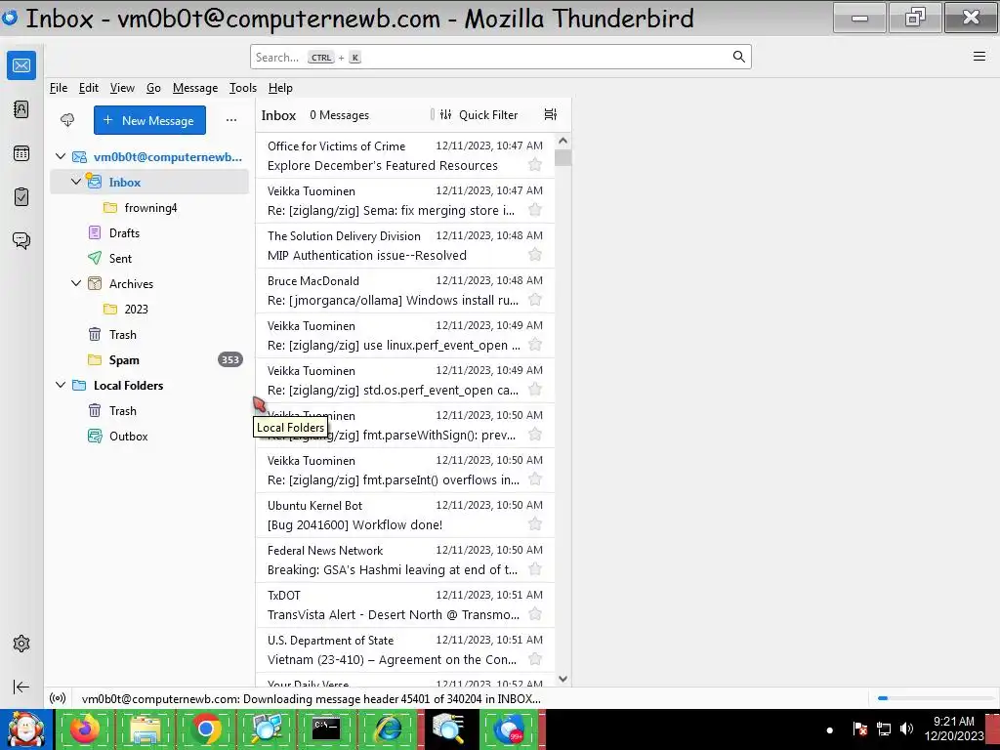
Task: Click the download progress bar
Action: (x=935, y=698)
